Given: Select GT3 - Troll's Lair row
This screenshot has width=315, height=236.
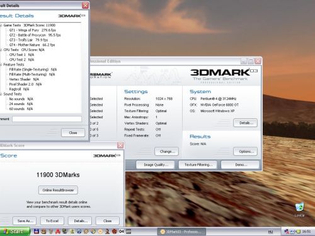Looking at the screenshot, I should 28,40.
